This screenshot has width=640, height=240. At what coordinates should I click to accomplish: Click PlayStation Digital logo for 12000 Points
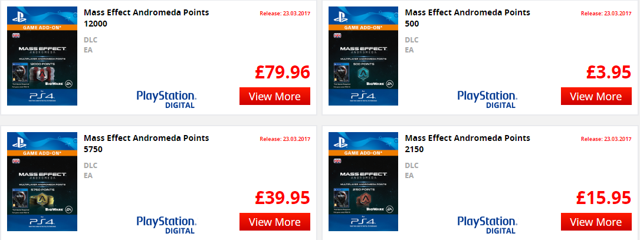166,98
